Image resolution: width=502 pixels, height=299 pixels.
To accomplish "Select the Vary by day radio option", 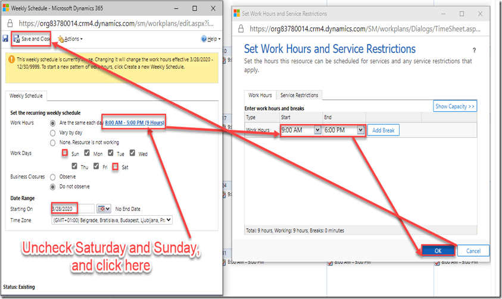I will (53, 133).
